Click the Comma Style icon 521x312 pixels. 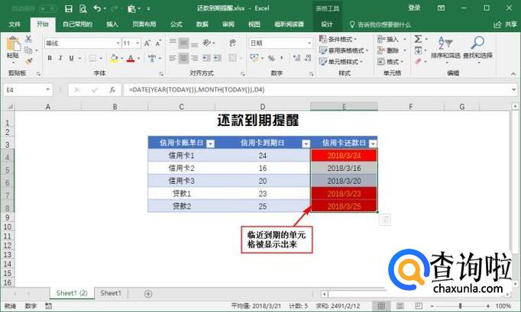click(282, 59)
